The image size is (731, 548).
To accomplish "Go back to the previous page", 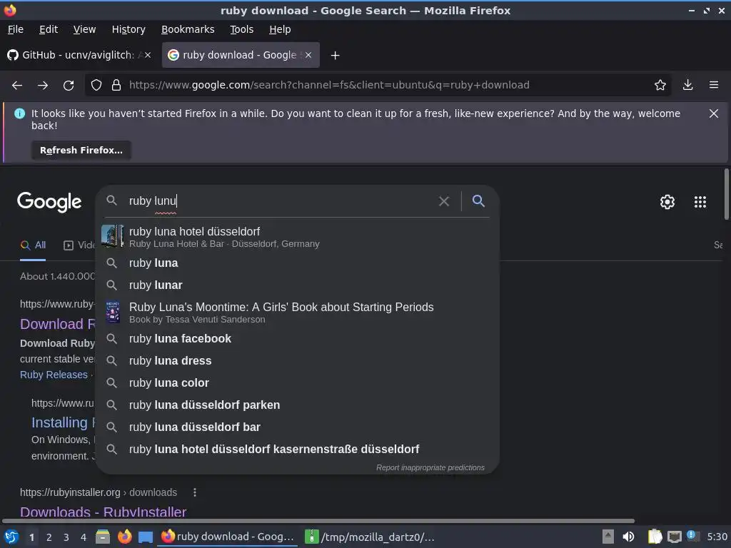I will [17, 86].
